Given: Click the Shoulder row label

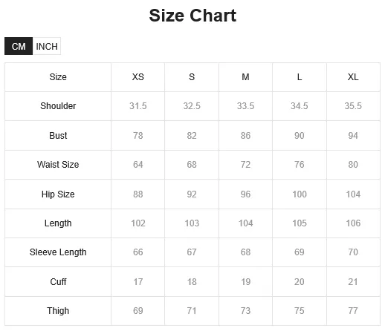Looking at the screenshot, I should click(58, 106).
